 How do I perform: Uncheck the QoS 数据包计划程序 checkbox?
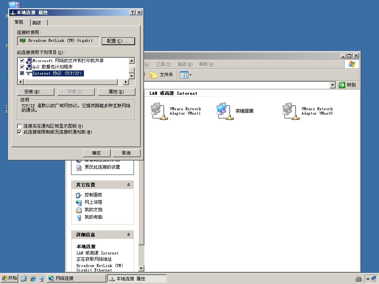pyautogui.click(x=22, y=67)
